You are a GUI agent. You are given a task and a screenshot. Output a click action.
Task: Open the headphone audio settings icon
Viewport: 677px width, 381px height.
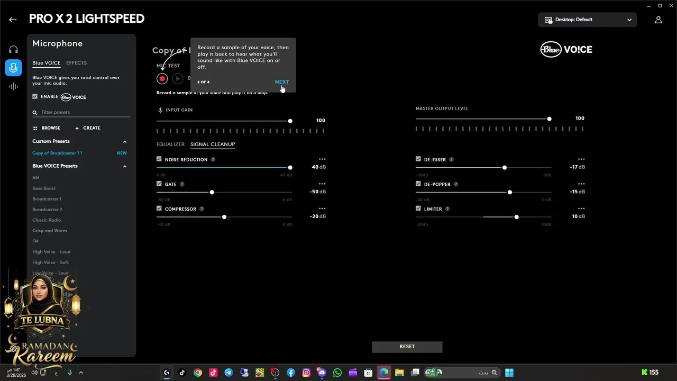[x=13, y=49]
